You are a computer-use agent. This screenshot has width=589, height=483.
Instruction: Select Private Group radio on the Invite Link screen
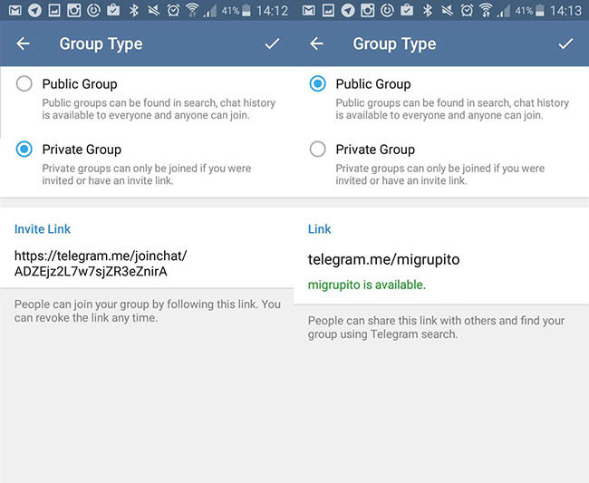tap(24, 150)
